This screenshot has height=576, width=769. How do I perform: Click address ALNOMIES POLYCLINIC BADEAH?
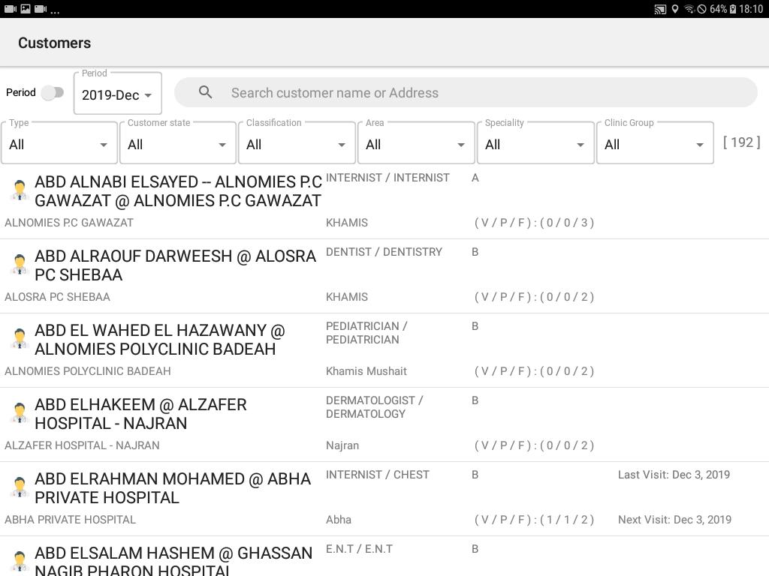click(x=88, y=371)
